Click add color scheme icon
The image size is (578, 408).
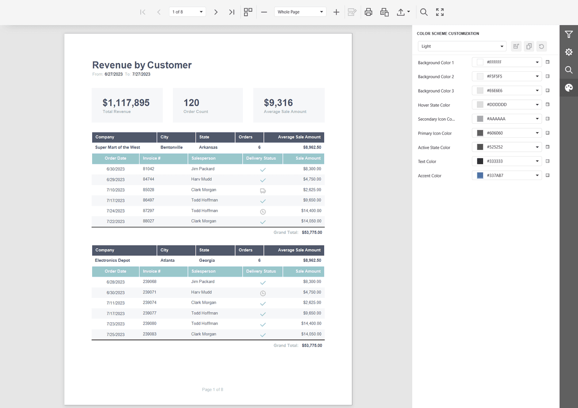516,46
